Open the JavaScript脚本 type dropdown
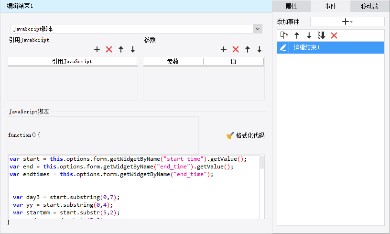This screenshot has height=234, width=390. [258, 29]
